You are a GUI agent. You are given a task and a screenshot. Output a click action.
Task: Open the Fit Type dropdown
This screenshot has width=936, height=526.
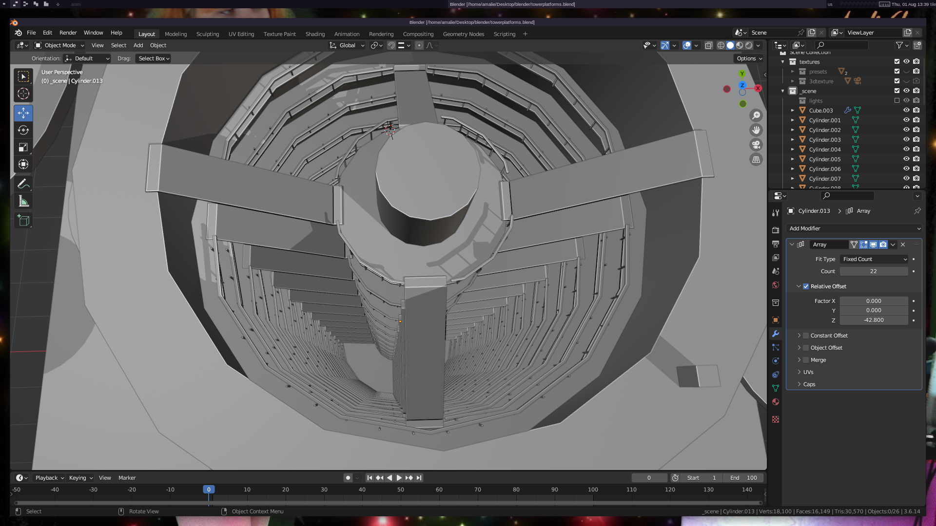874,259
